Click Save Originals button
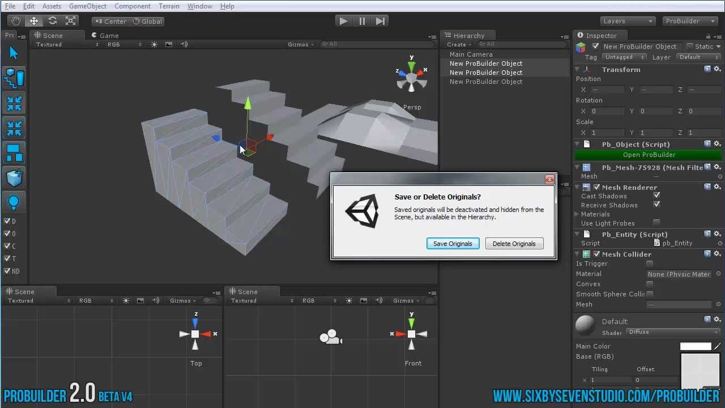 coord(453,244)
